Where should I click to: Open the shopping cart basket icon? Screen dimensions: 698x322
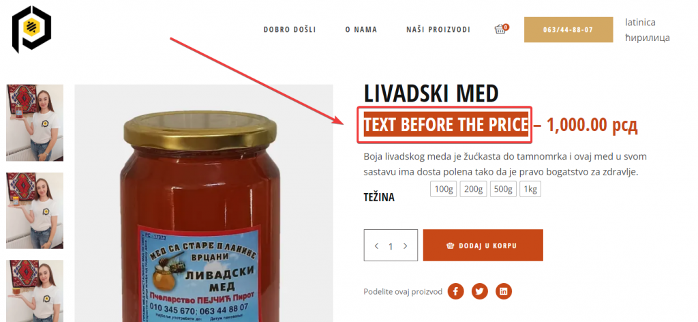pos(501,29)
